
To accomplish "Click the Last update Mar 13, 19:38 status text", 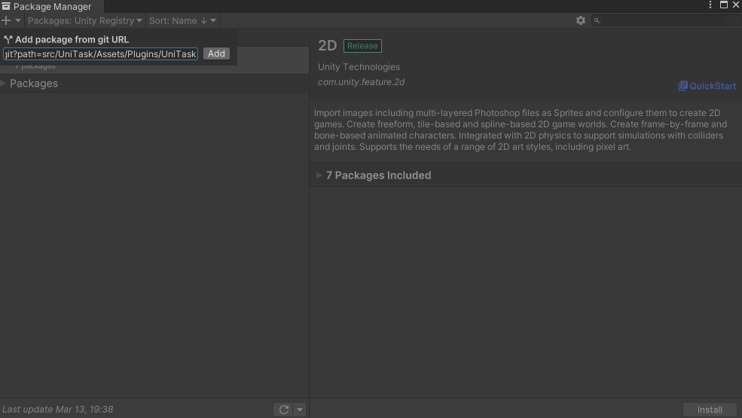I will tap(58, 409).
